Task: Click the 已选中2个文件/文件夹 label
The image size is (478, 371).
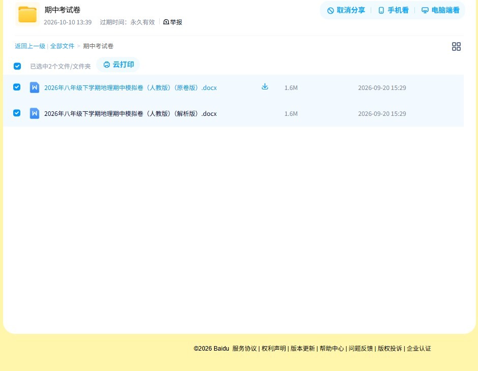Action: pos(61,67)
